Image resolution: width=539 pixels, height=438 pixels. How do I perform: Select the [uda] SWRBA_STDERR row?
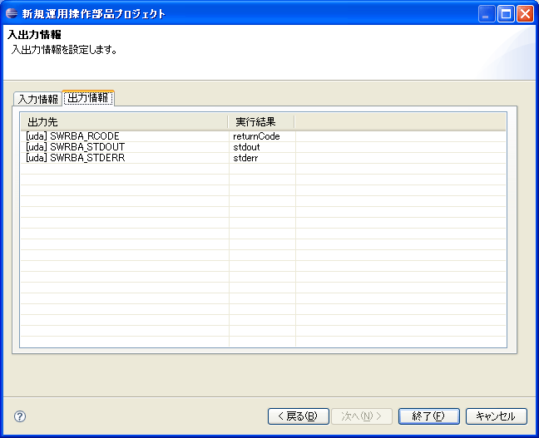click(x=263, y=158)
